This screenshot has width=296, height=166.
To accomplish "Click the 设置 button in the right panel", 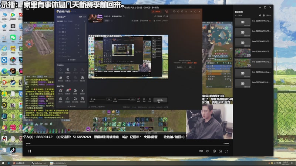I will point(190,67).
